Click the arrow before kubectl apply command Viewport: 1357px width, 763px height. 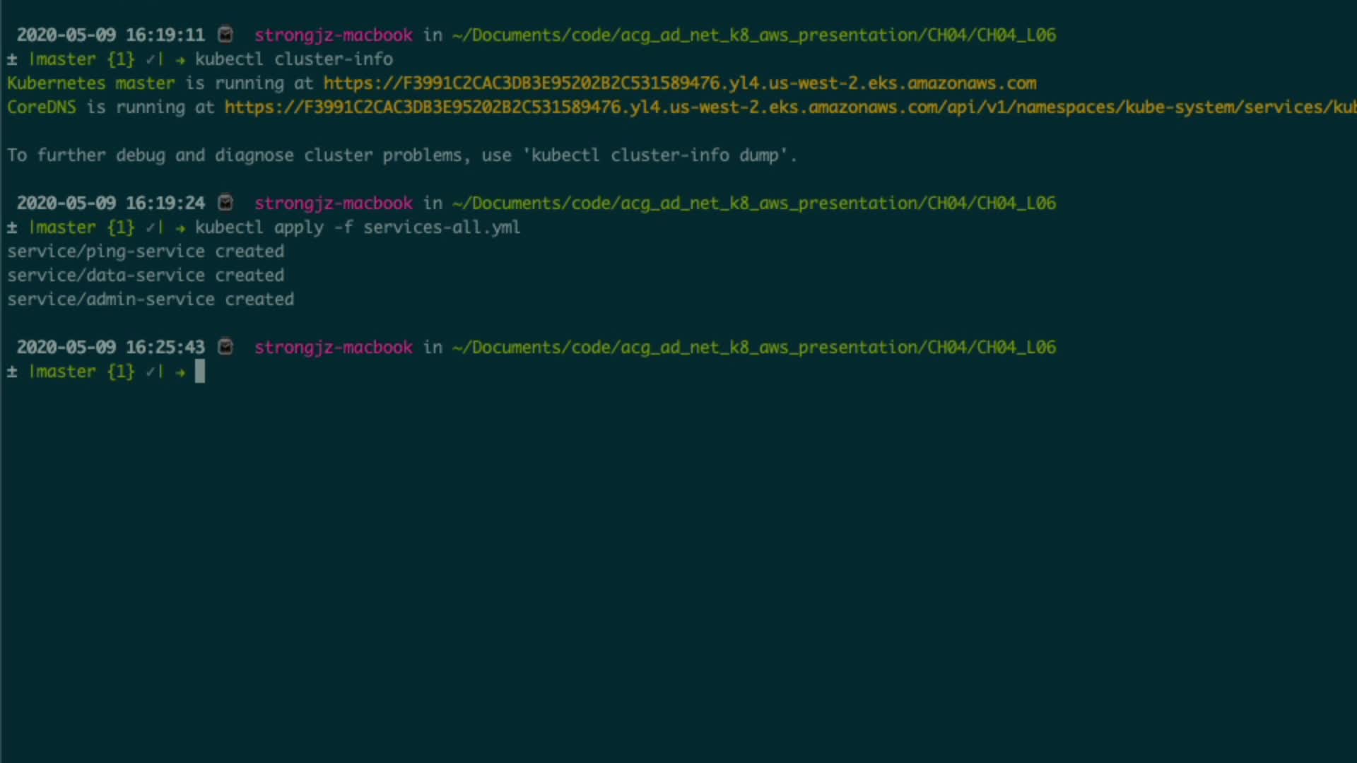tap(180, 228)
